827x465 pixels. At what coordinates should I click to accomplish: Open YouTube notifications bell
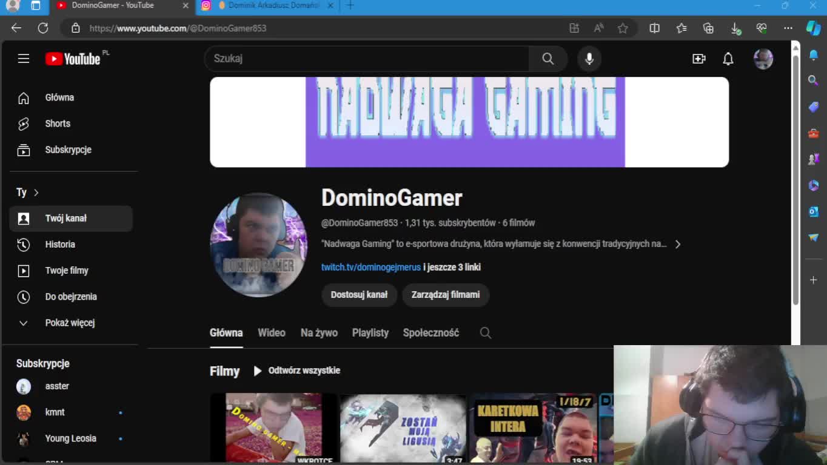(728, 59)
